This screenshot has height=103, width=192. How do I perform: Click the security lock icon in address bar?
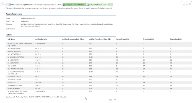coord(59,4)
